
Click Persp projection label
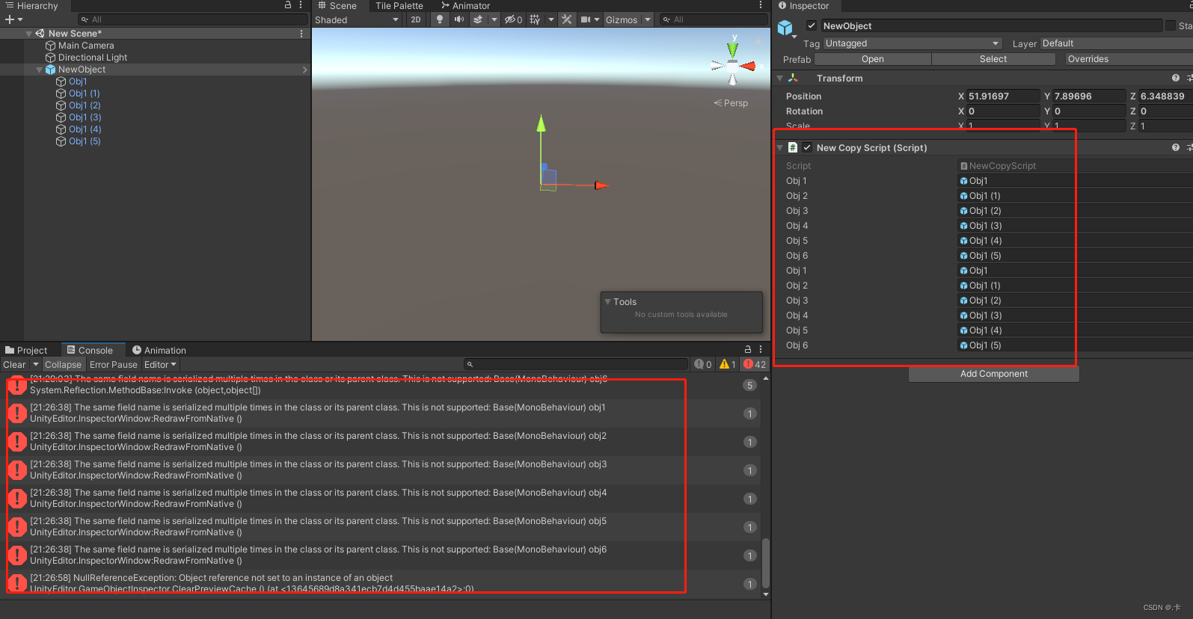pyautogui.click(x=731, y=103)
